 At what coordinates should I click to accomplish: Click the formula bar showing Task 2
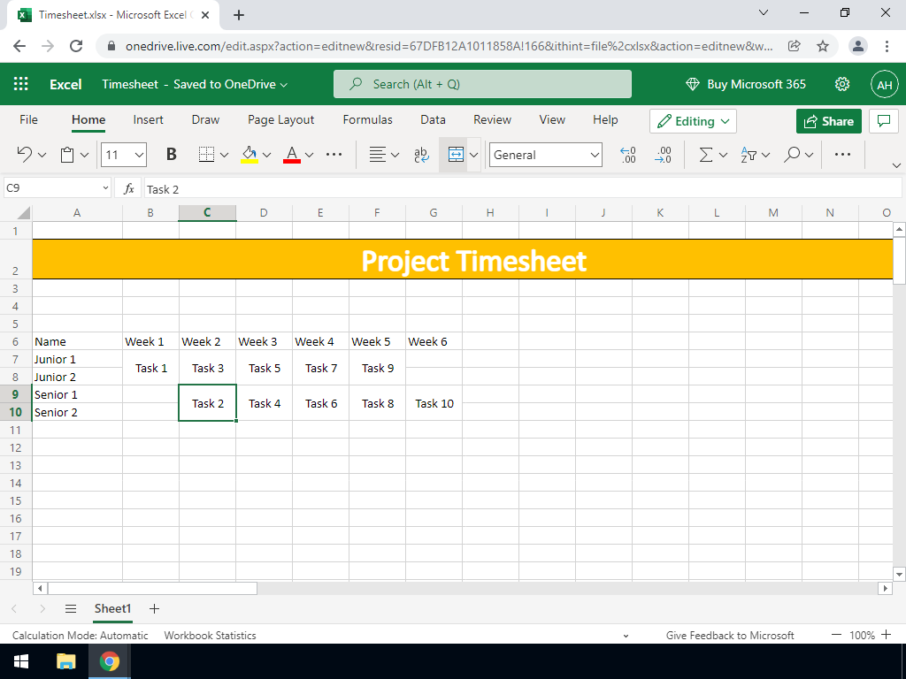(522, 189)
